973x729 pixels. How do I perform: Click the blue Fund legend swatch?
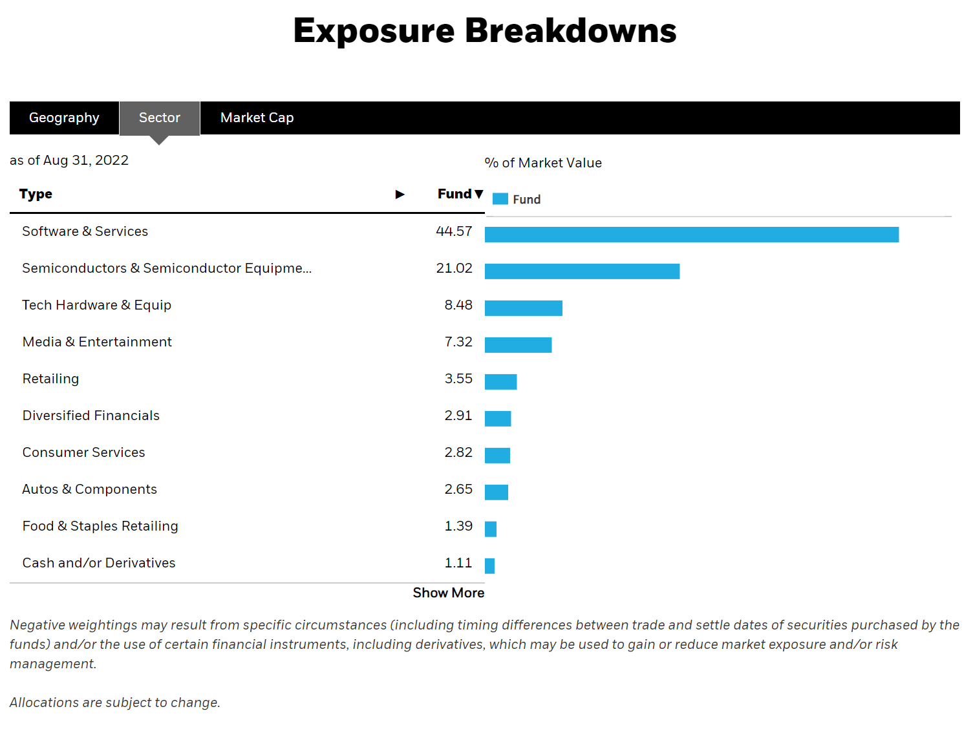pos(500,199)
